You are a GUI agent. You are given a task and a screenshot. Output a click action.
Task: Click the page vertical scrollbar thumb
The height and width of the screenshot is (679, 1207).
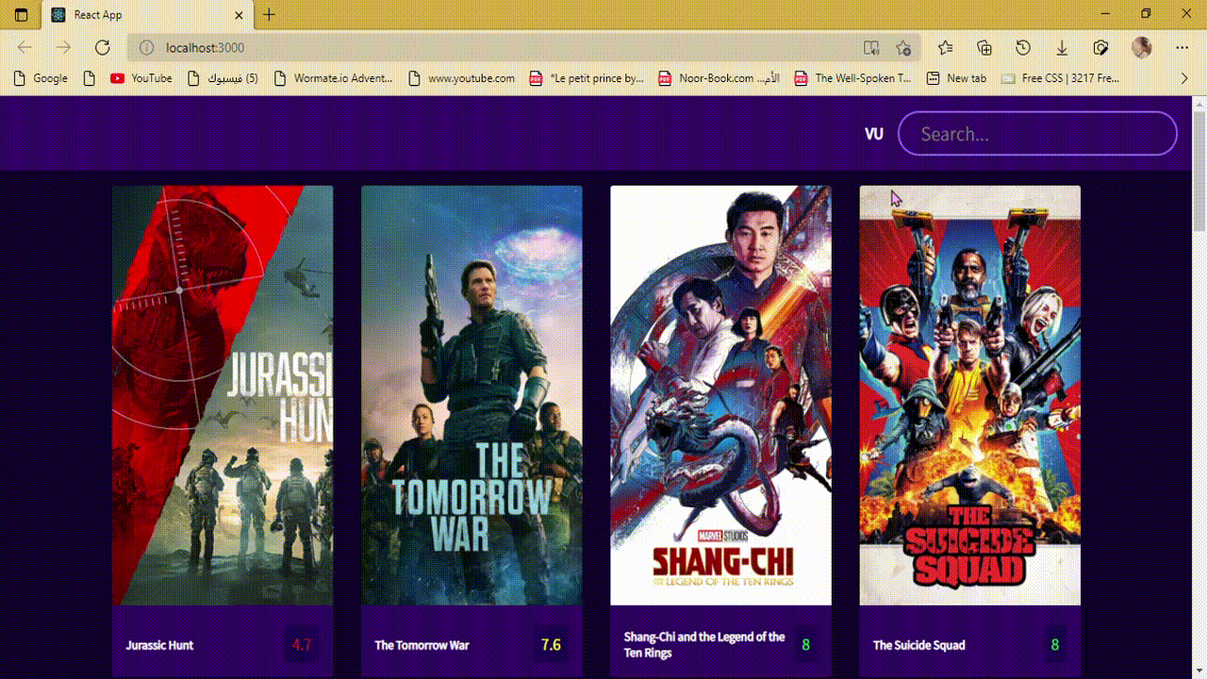point(1199,170)
